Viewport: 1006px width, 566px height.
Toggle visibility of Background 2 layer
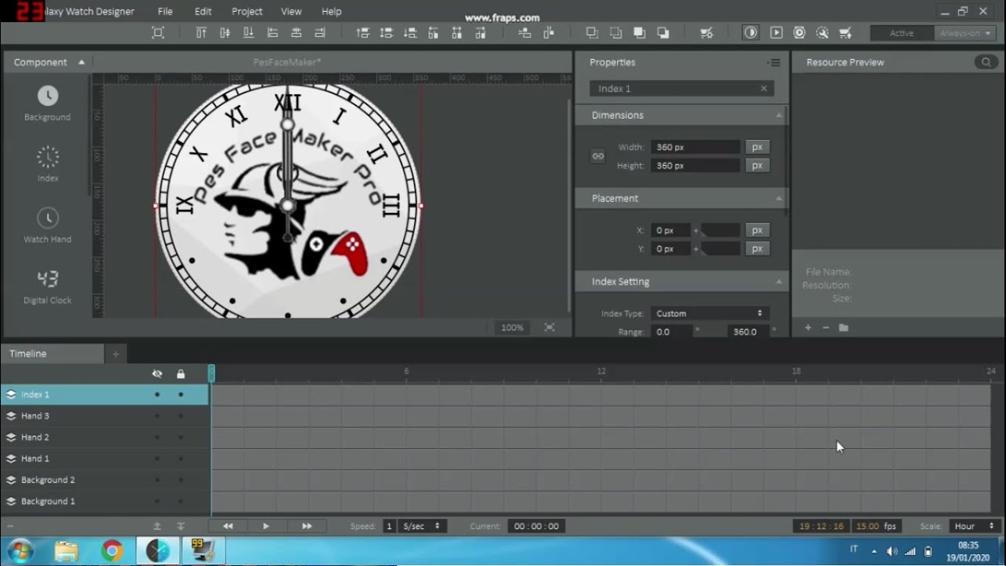point(157,480)
